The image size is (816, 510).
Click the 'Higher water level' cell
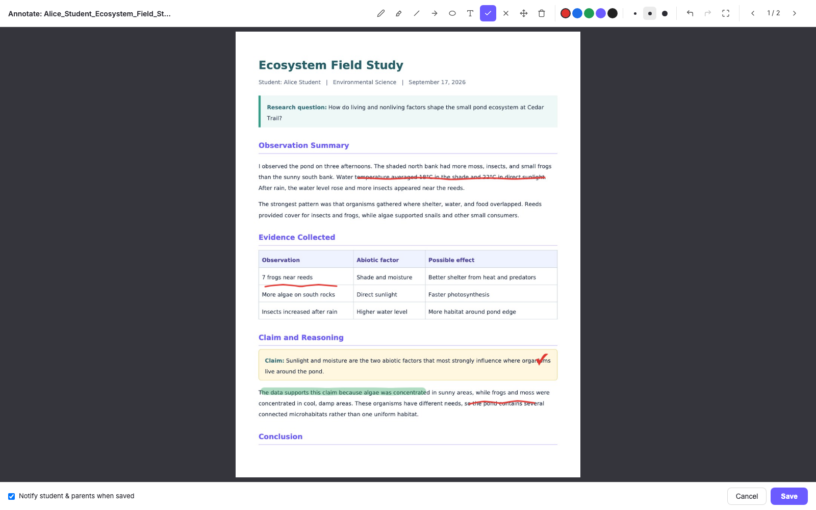pos(390,312)
